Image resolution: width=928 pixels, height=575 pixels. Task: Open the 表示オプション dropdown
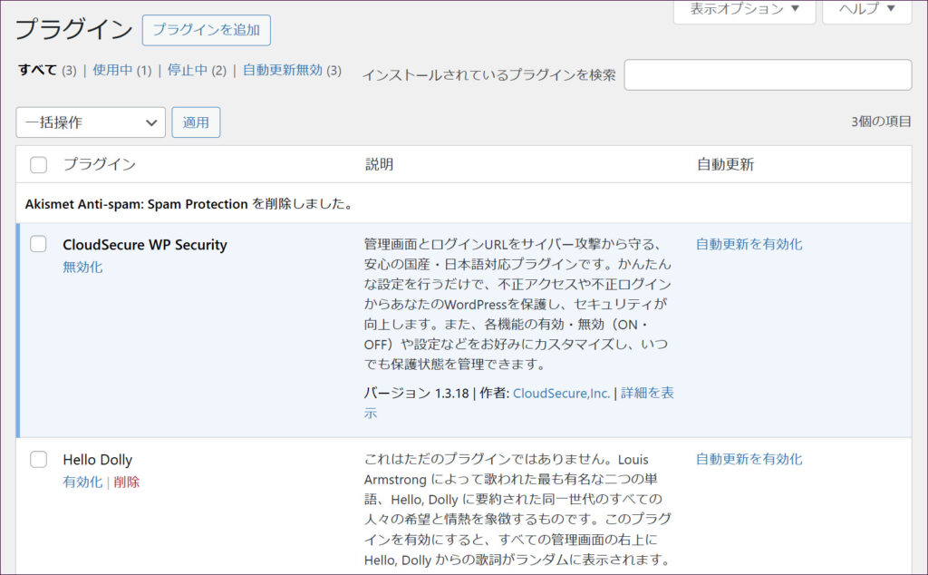pos(744,9)
